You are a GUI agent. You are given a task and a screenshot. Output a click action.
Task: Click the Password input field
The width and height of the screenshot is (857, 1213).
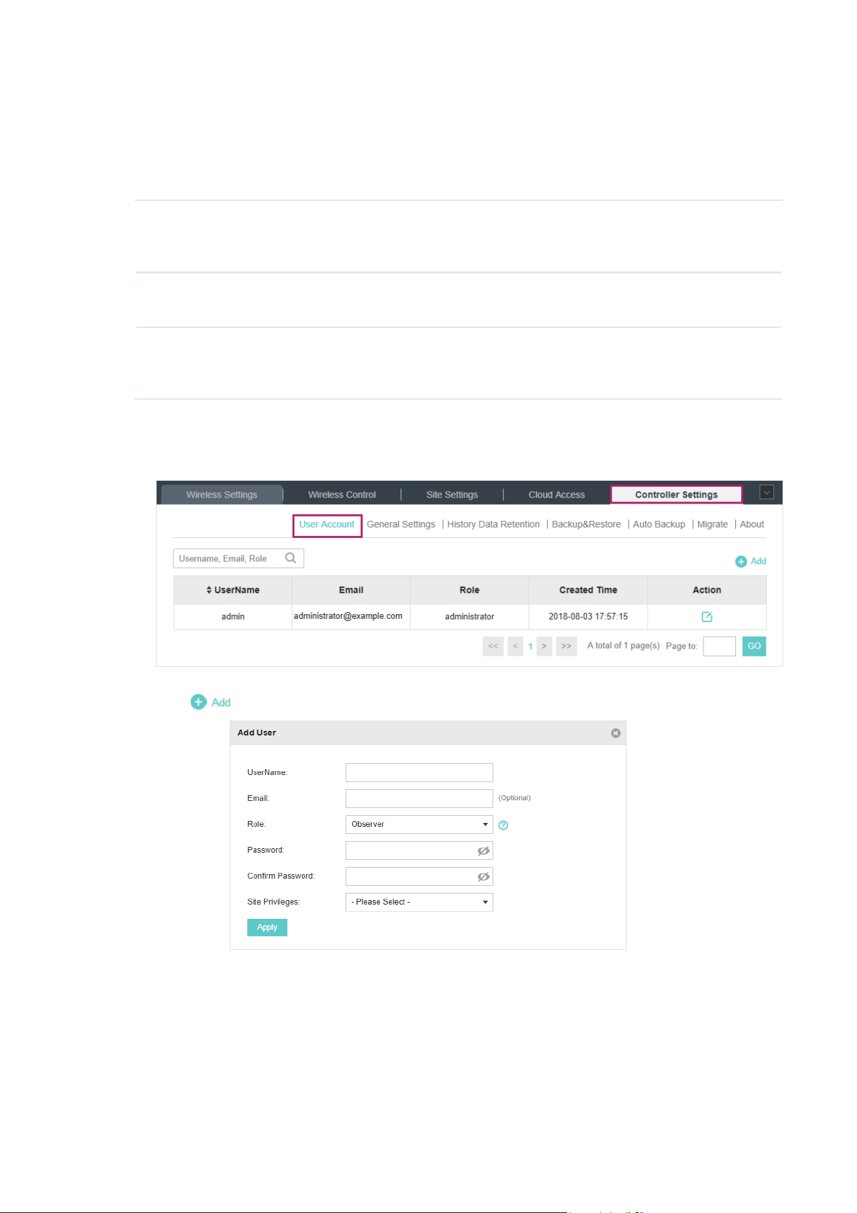419,850
